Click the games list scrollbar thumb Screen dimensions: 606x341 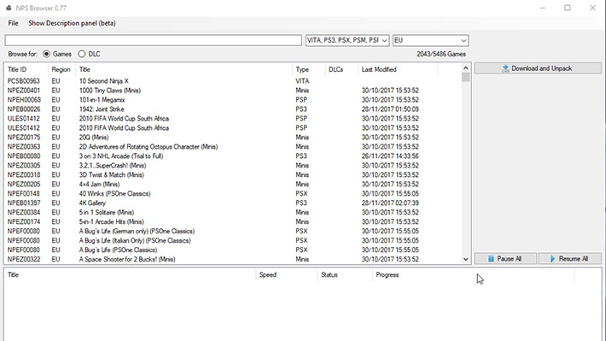pyautogui.click(x=466, y=78)
